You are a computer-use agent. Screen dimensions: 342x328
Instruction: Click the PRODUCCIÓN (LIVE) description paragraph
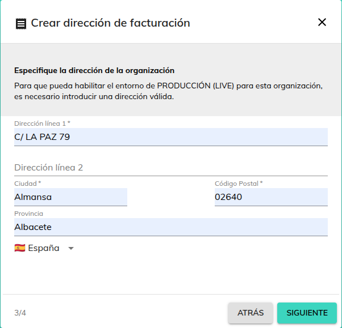click(x=168, y=91)
